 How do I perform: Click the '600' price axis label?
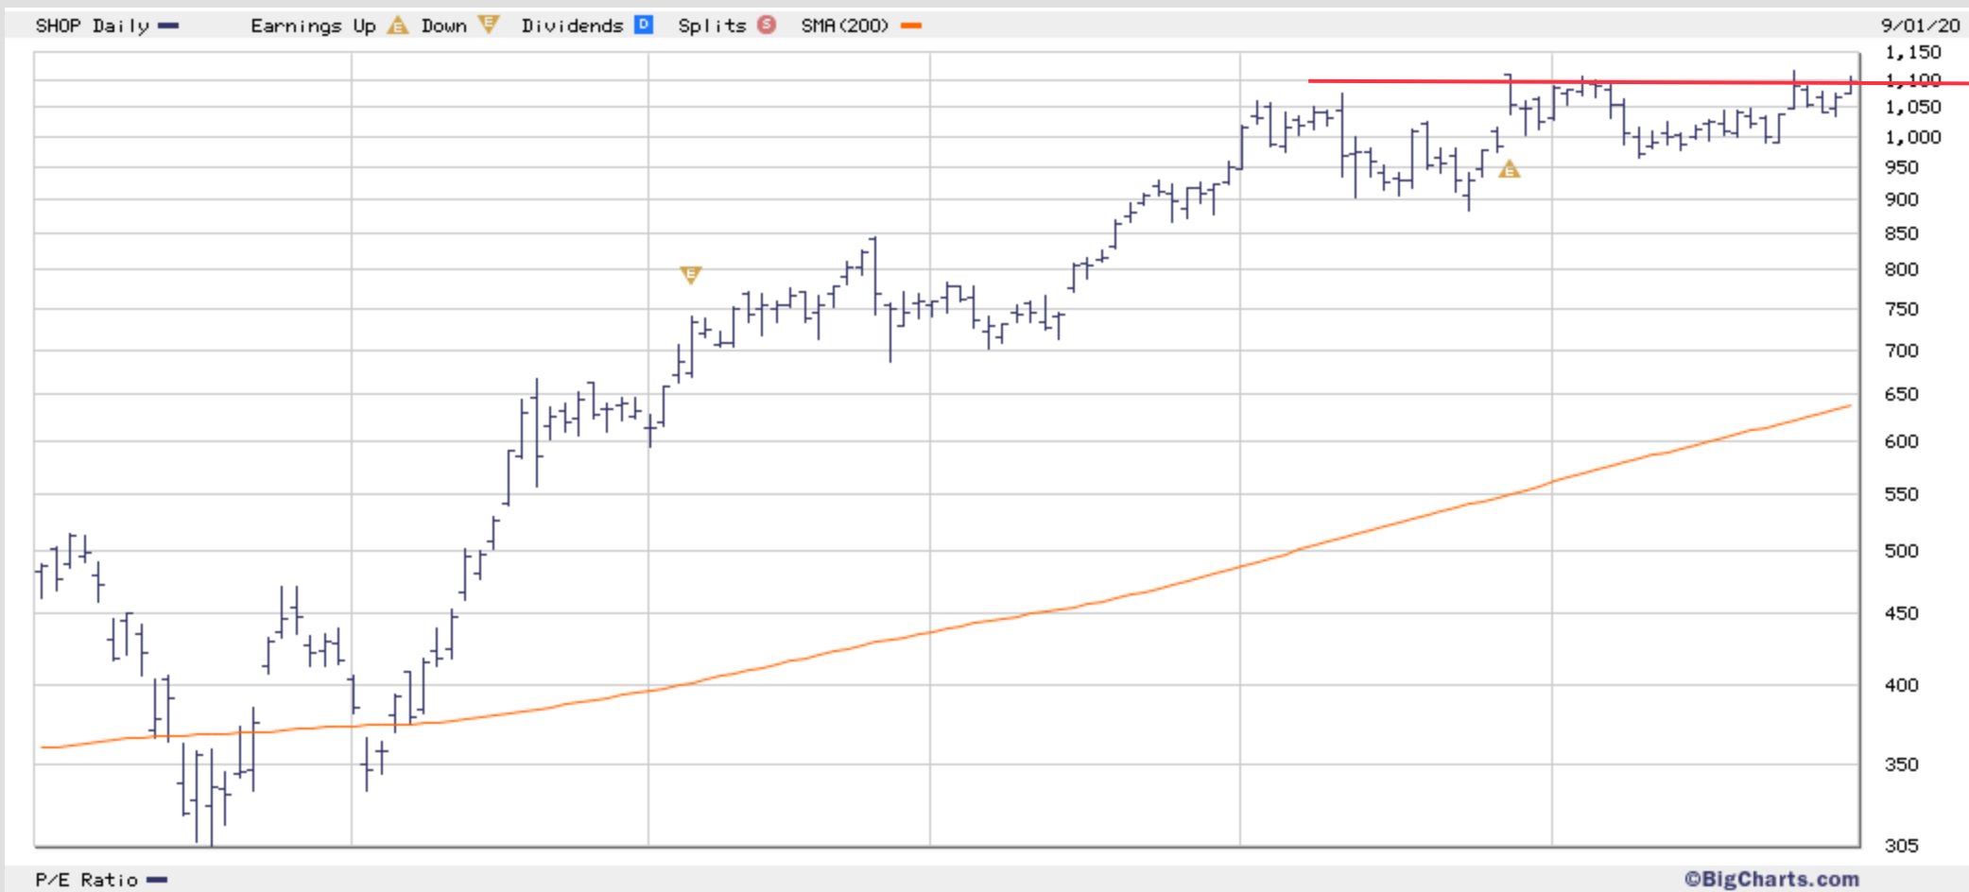point(1902,441)
